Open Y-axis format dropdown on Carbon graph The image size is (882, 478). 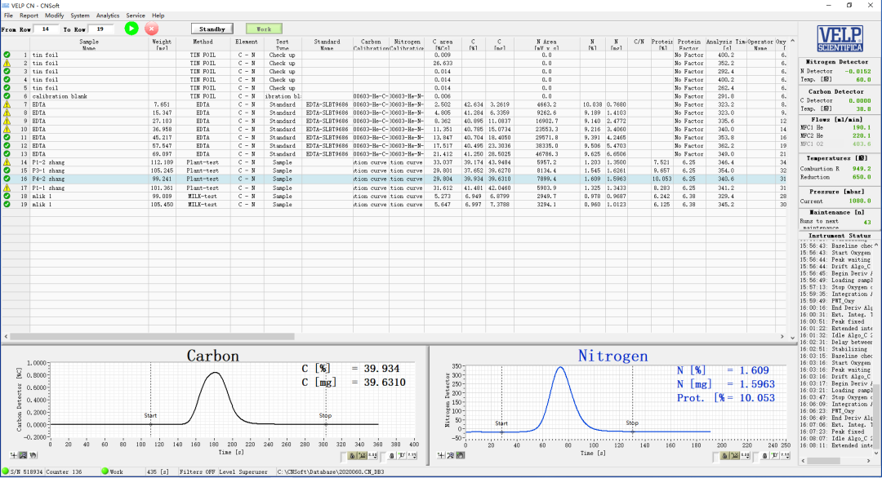pyautogui.click(x=412, y=456)
